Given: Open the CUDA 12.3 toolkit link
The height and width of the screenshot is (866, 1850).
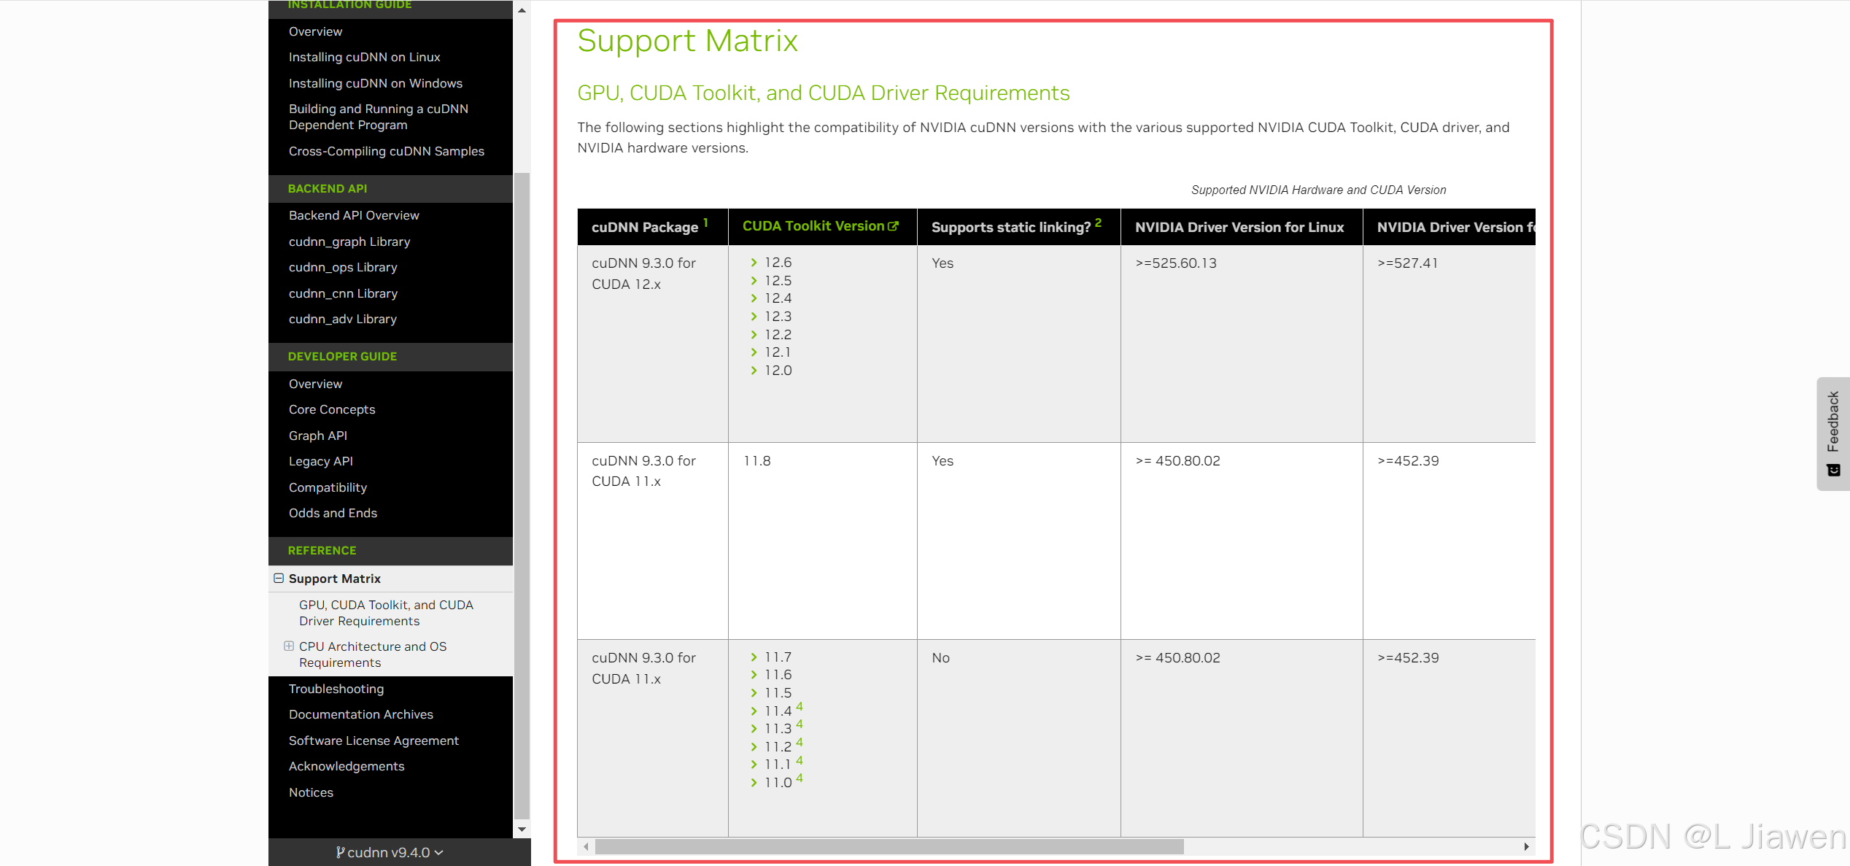Looking at the screenshot, I should [778, 316].
